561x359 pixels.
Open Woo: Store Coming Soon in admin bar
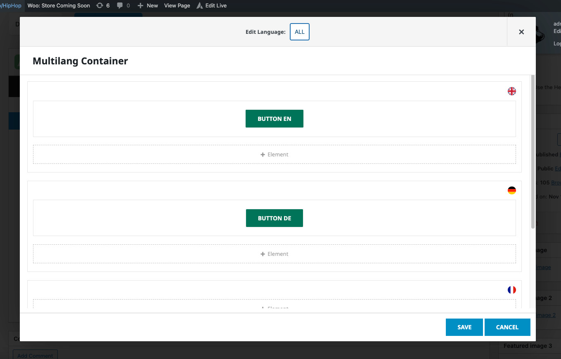point(59,5)
